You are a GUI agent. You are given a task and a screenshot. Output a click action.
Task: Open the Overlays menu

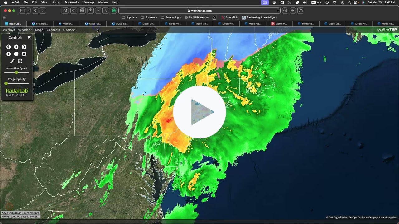[x=8, y=30]
